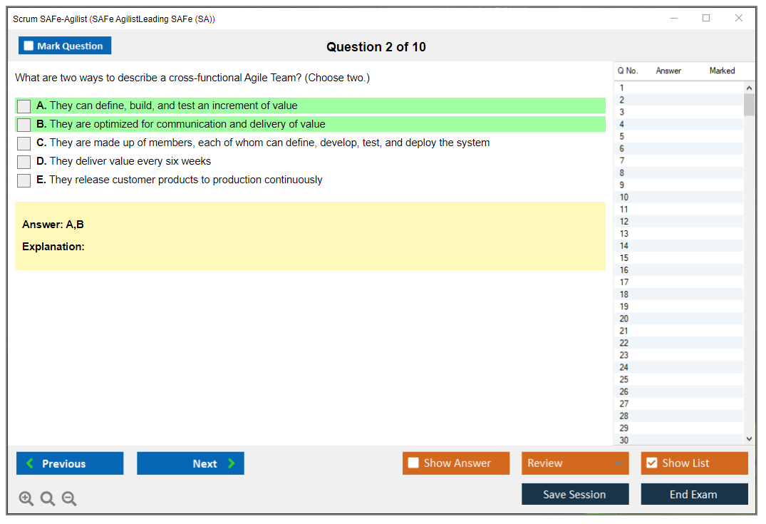Uncheck the Show List option

(x=651, y=463)
